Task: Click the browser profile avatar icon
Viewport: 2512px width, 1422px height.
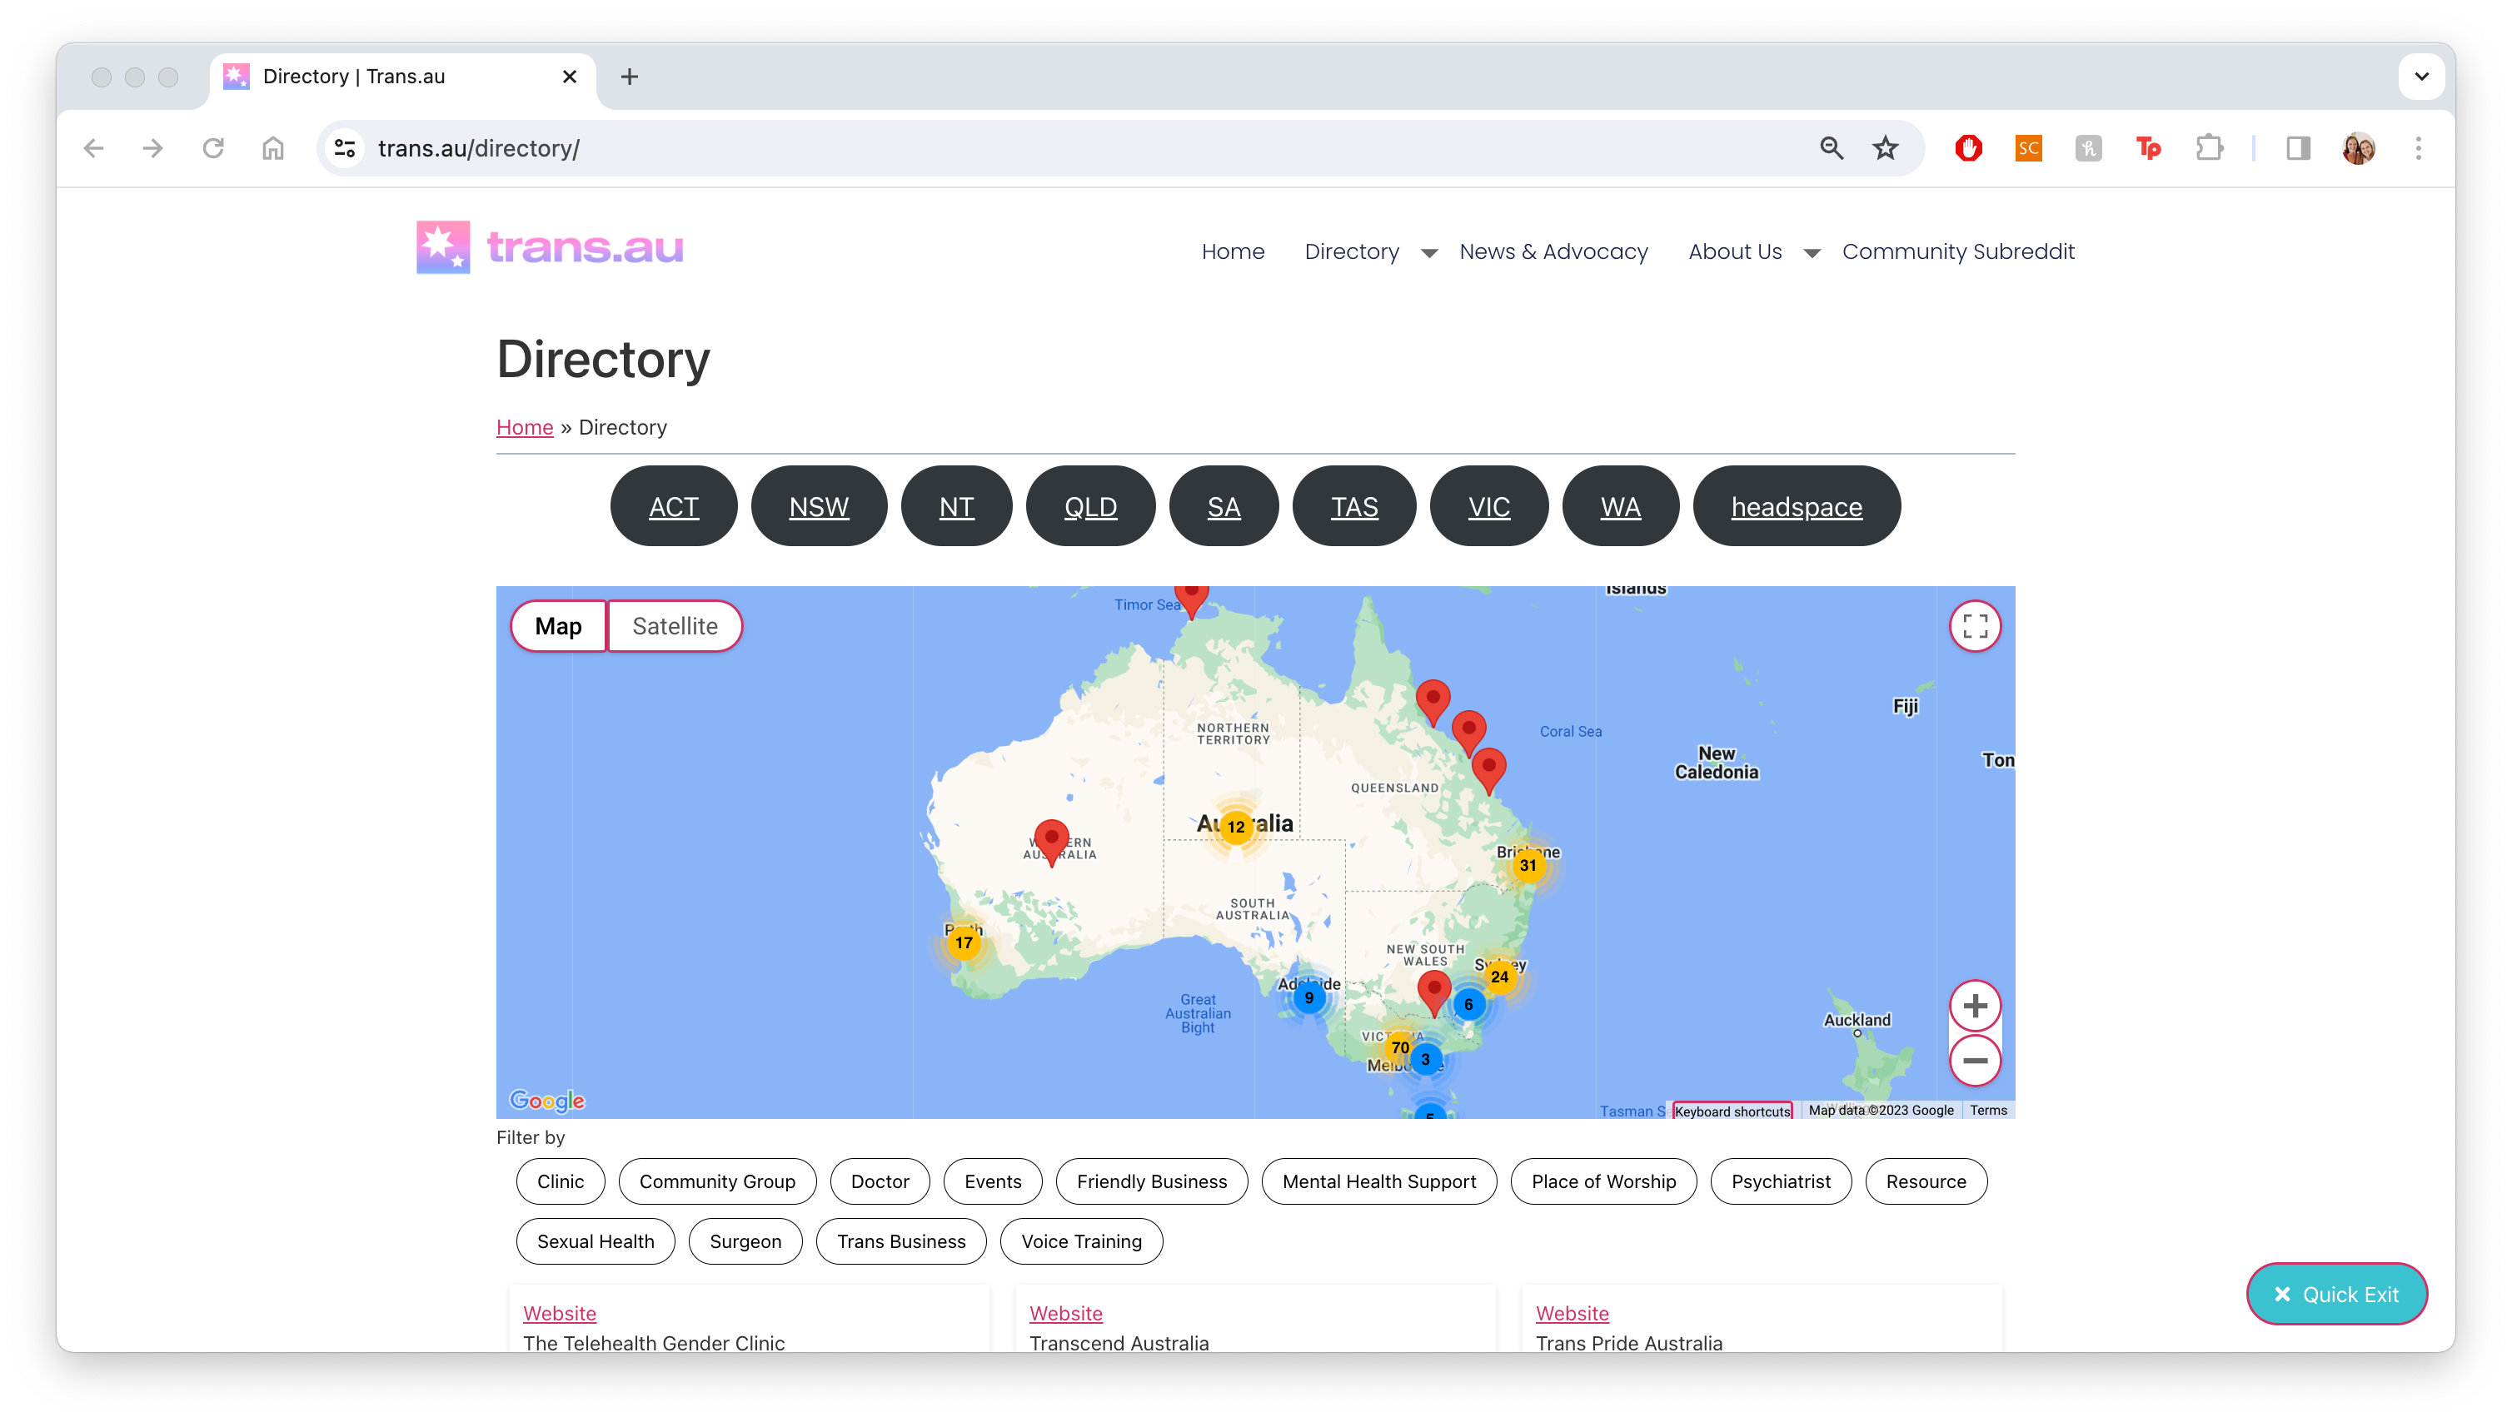Action: coord(2359,147)
